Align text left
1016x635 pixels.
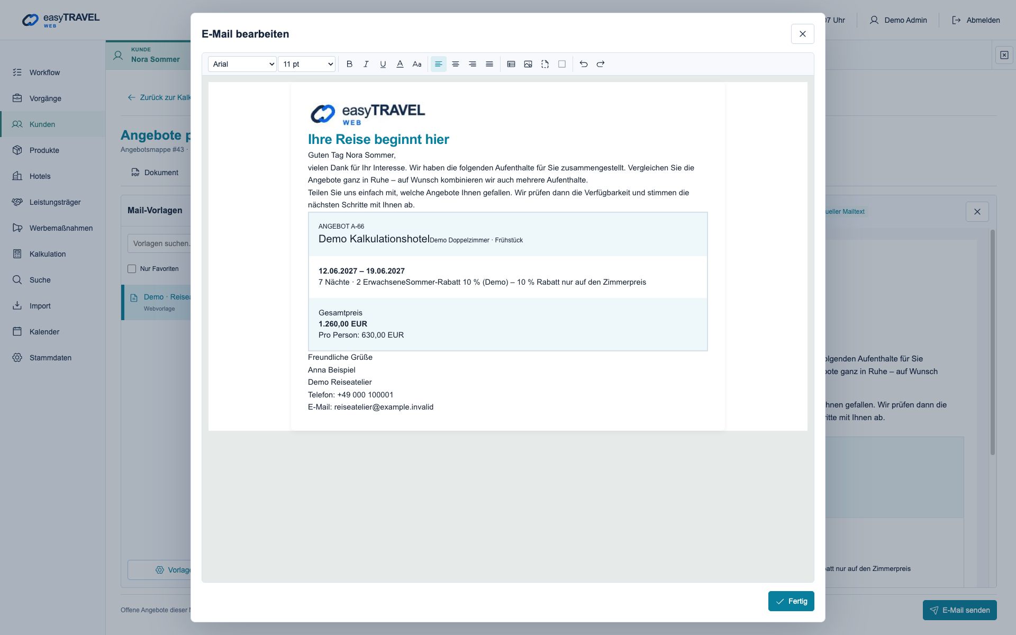tap(439, 64)
